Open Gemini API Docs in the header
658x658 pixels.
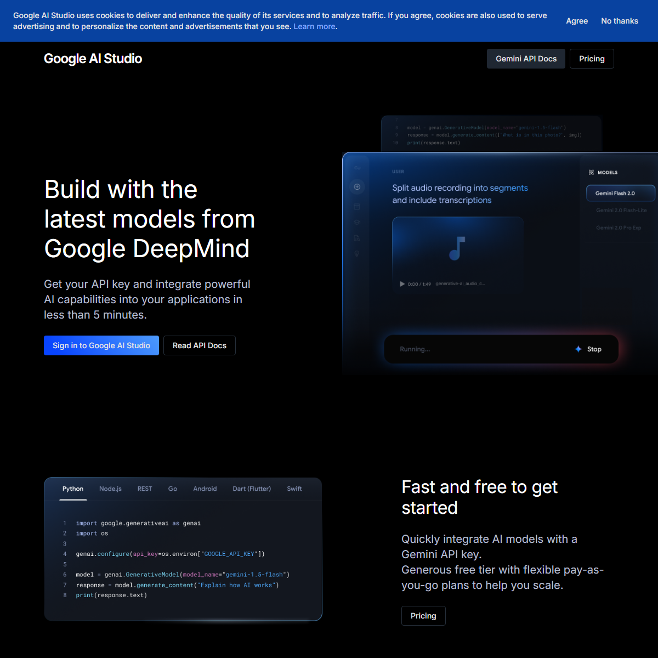coord(526,59)
